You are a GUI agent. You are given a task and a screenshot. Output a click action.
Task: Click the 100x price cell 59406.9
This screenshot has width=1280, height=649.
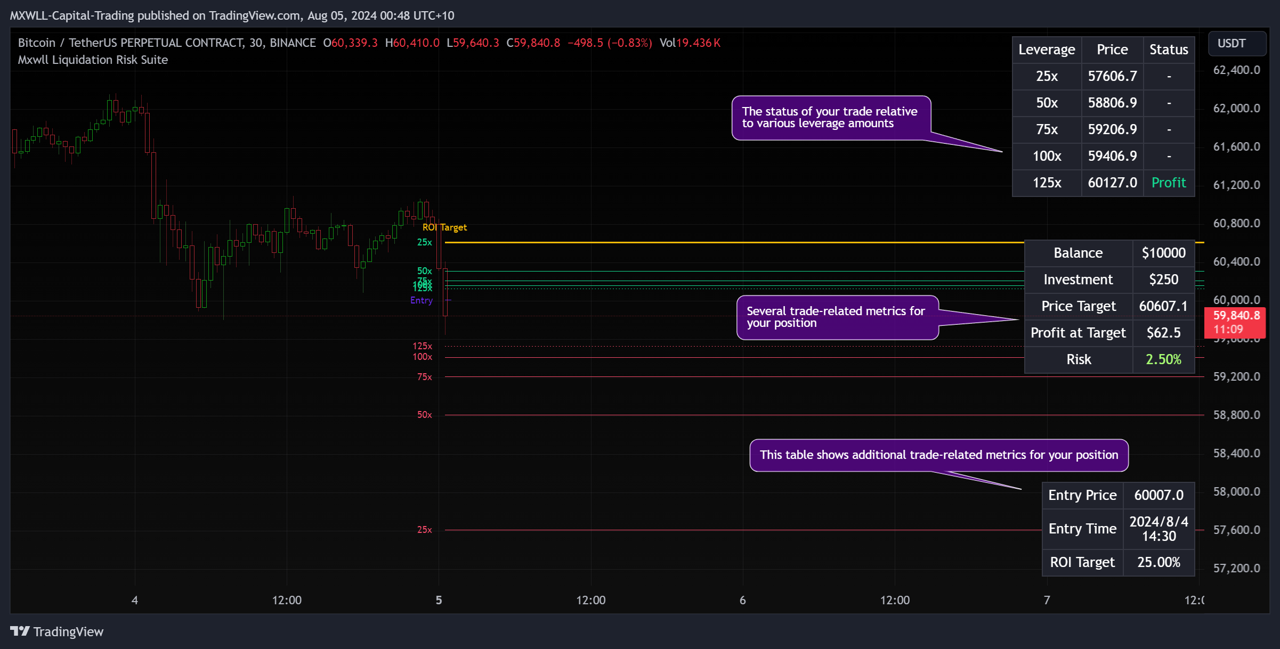[1112, 156]
